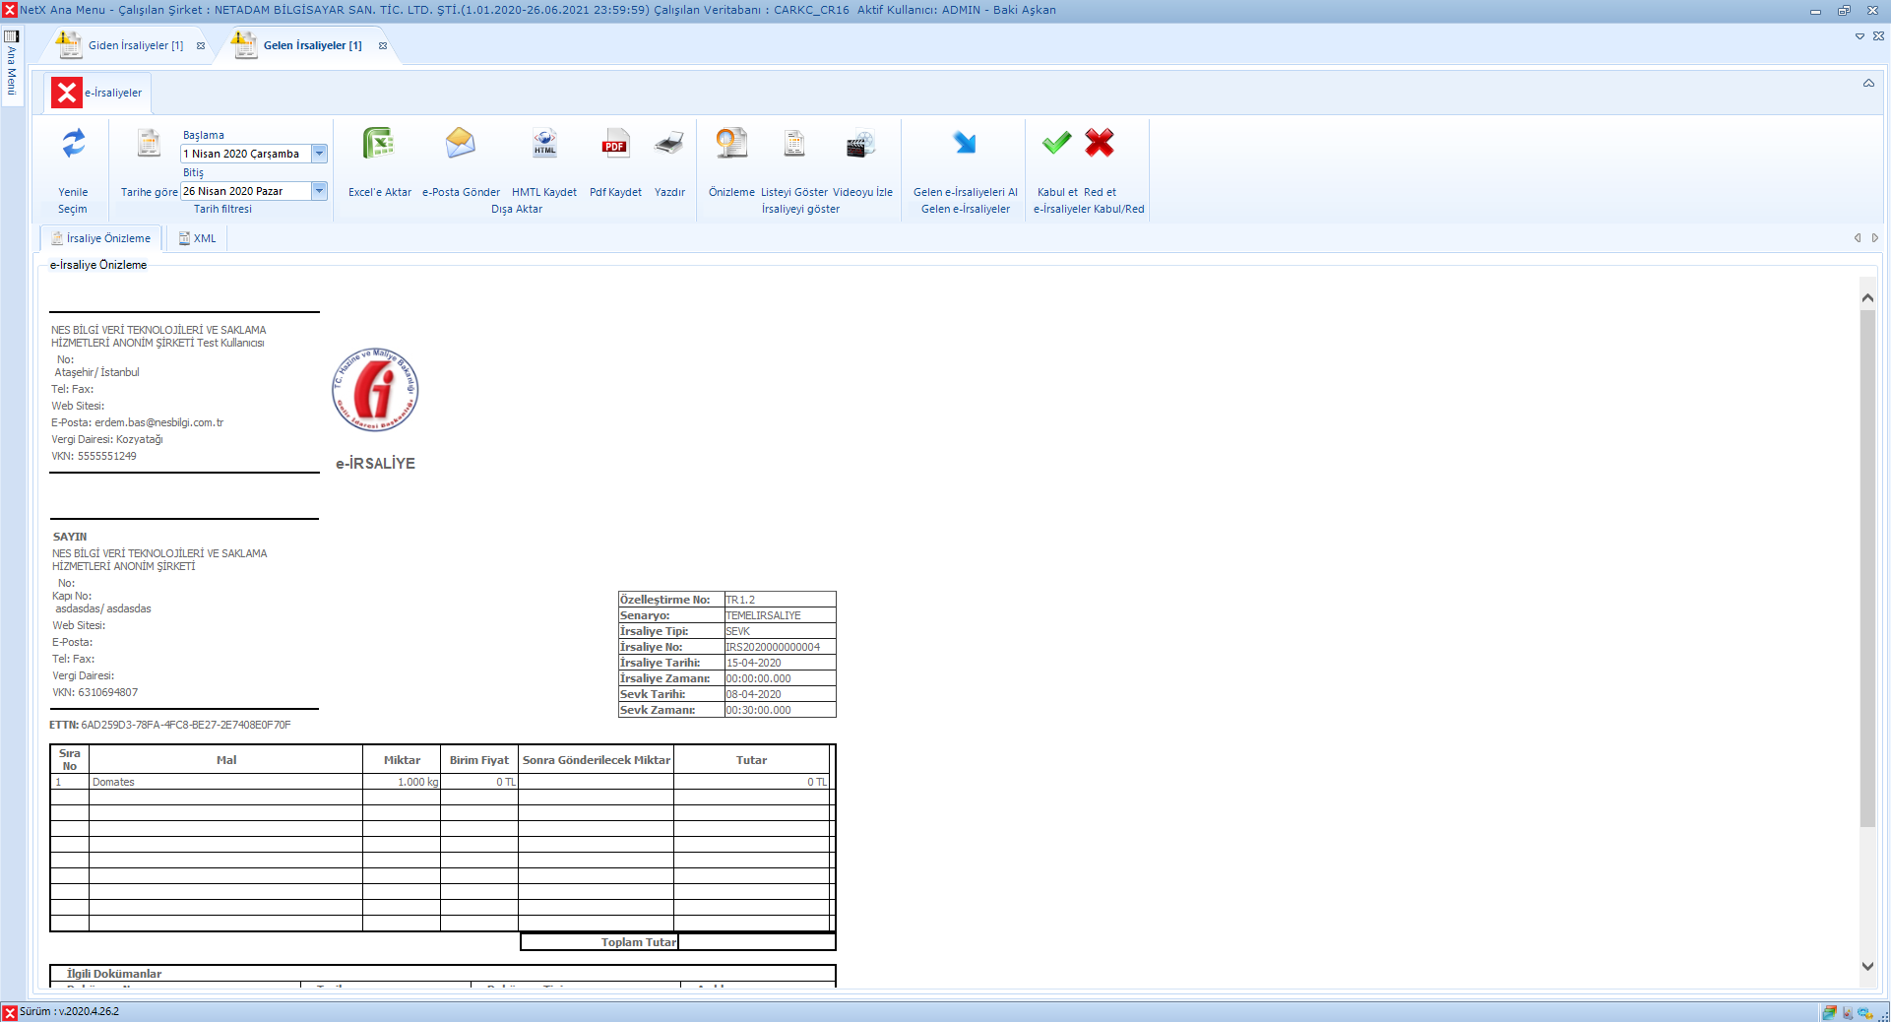
Task: Show list via Listeyi Göster icon
Action: pos(793,145)
